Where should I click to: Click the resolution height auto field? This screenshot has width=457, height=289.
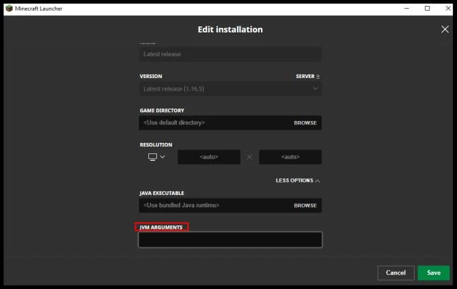click(290, 157)
